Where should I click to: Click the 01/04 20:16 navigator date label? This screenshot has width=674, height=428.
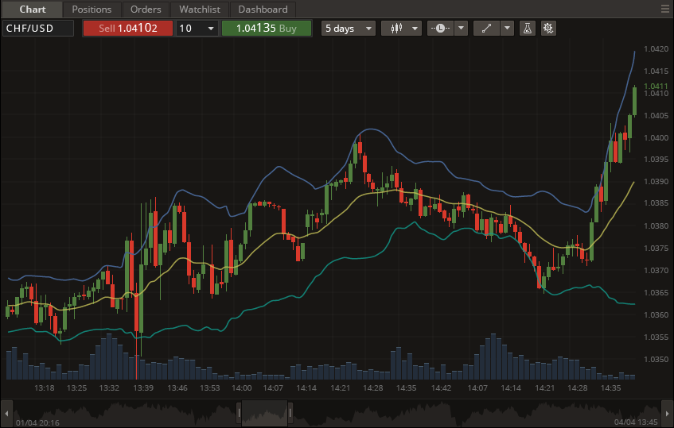(x=38, y=423)
